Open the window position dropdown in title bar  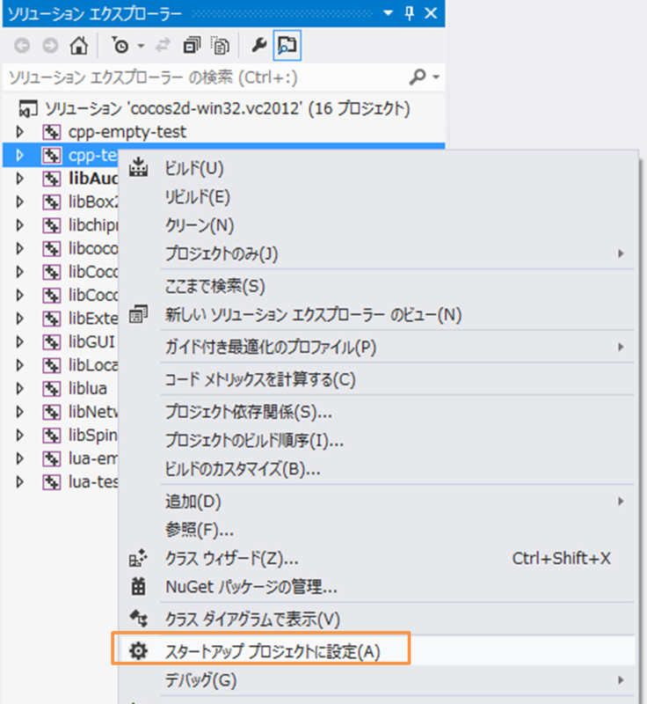point(389,13)
